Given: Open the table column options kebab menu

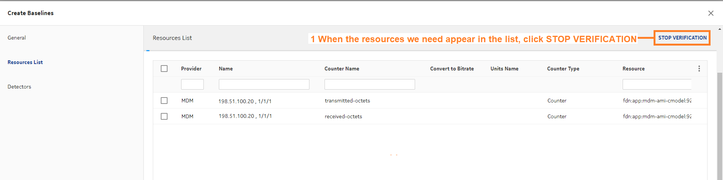Looking at the screenshot, I should point(699,69).
